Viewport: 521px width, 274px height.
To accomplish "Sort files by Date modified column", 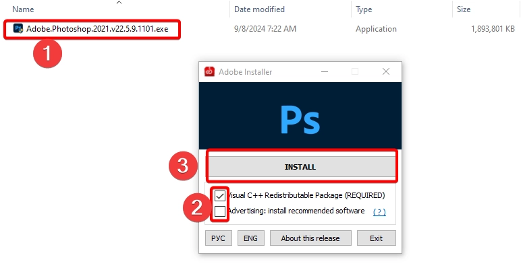I will tap(259, 9).
